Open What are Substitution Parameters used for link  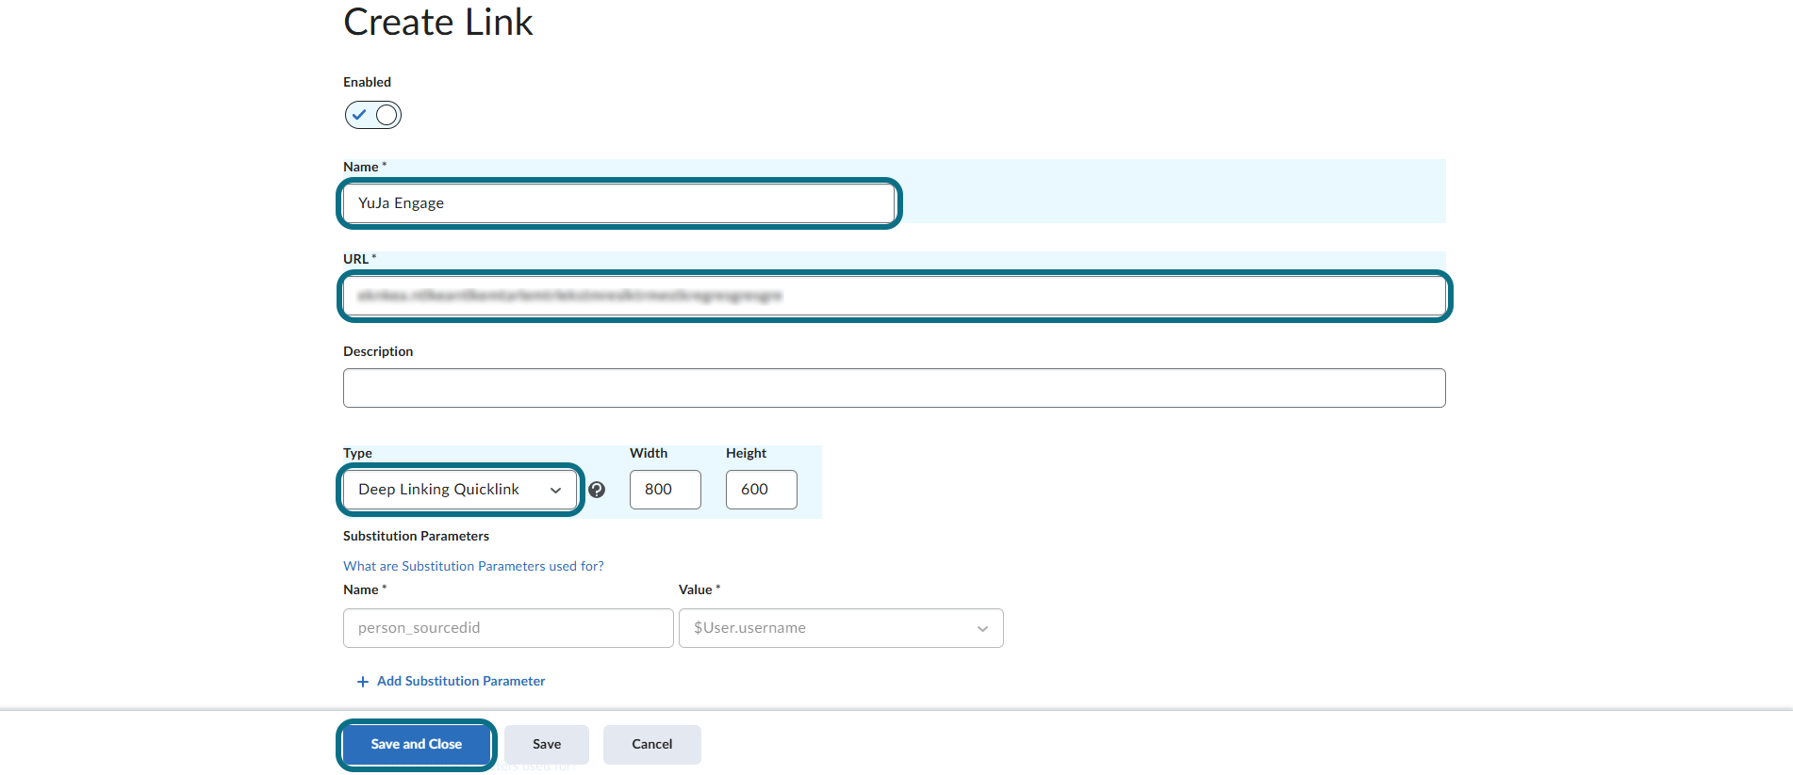click(x=473, y=566)
